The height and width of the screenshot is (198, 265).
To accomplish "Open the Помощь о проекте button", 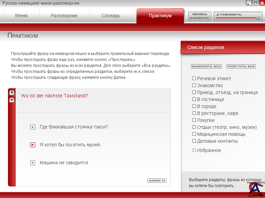I will tap(200, 16).
